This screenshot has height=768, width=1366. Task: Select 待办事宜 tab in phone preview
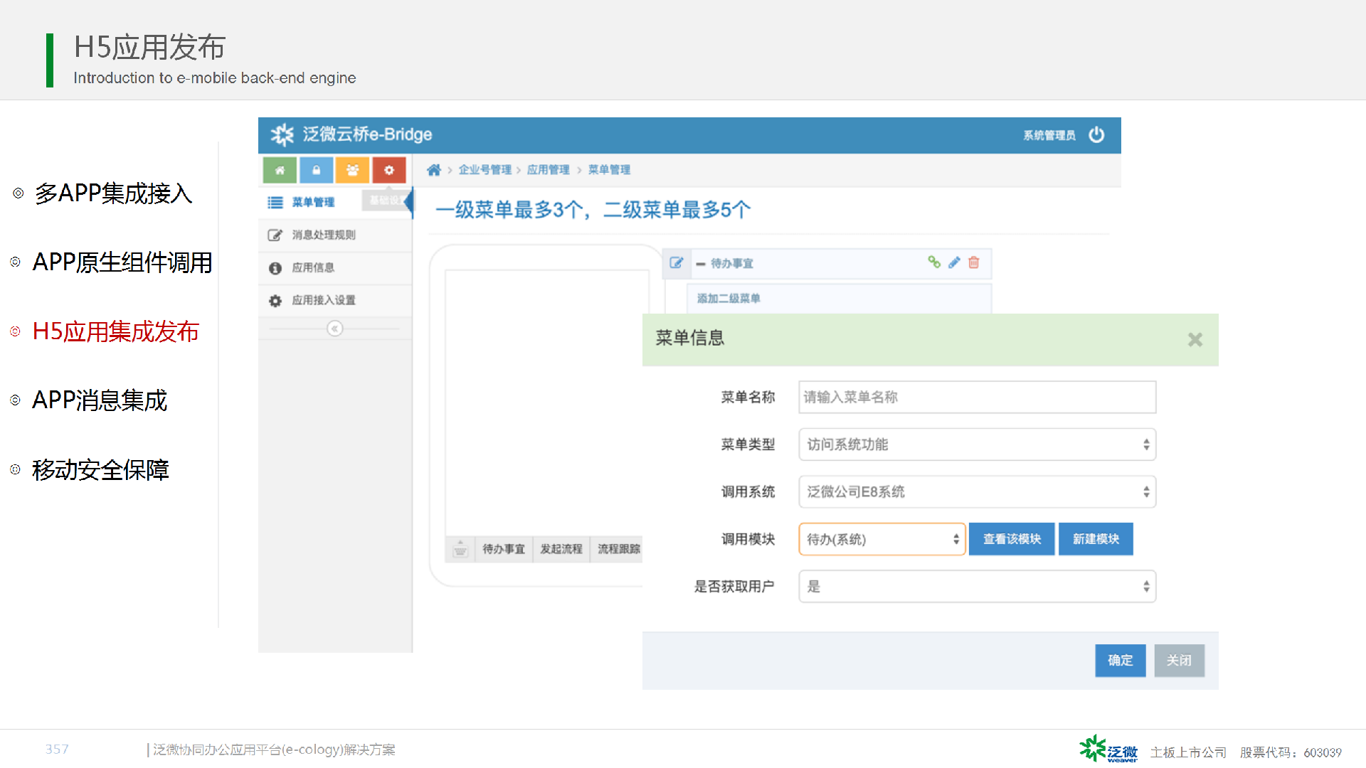[504, 549]
